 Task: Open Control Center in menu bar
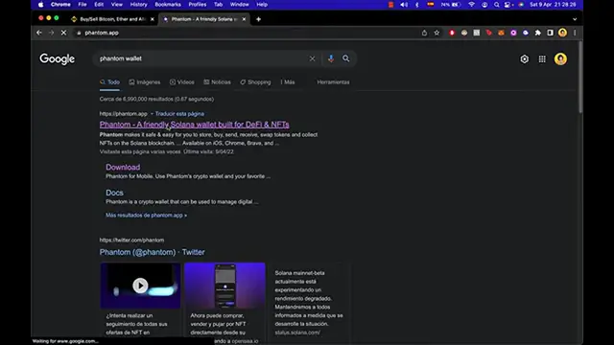pyautogui.click(x=508, y=5)
